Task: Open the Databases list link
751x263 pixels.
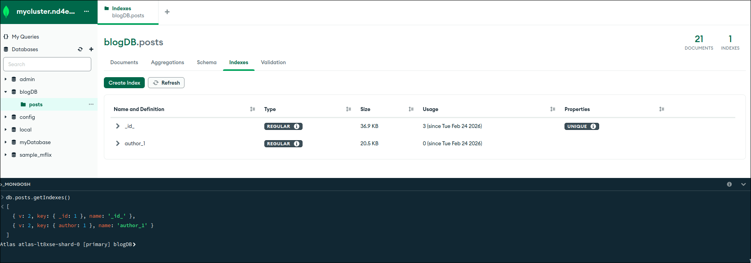Action: point(25,49)
